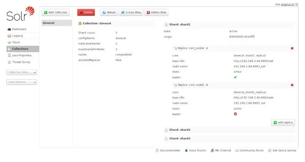Click info icon beside original UI
The width and height of the screenshot is (305, 162).
(x=297, y=4)
